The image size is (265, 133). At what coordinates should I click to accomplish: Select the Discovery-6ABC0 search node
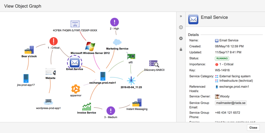coord(154,64)
